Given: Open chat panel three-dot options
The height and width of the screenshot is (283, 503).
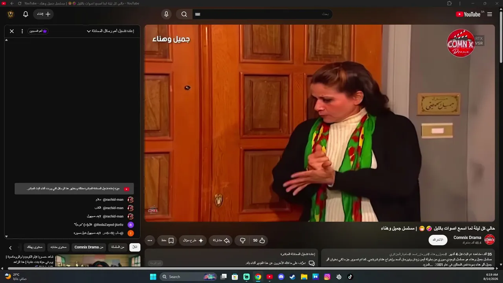Looking at the screenshot, I should 22,31.
